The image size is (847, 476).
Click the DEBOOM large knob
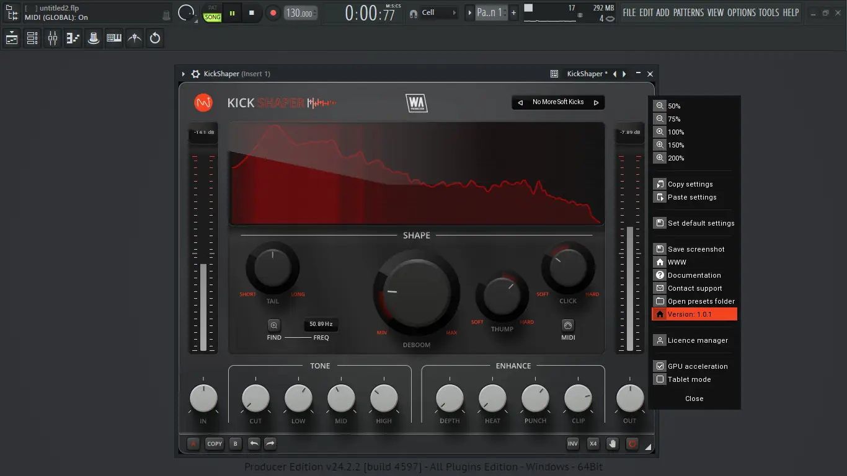point(416,293)
